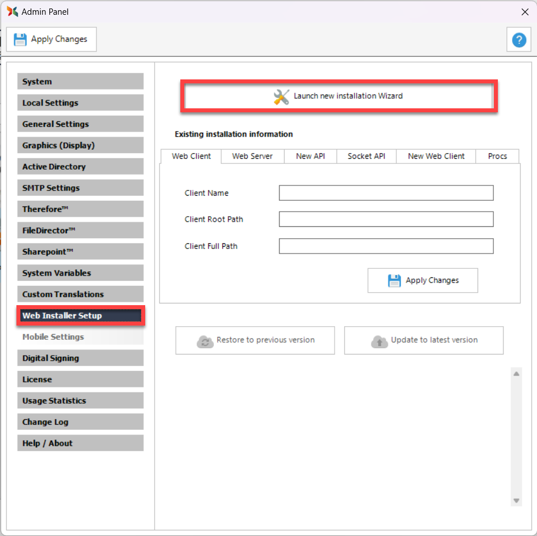Go to the New Web Client tab
Viewport: 537px width, 536px height.
point(436,156)
